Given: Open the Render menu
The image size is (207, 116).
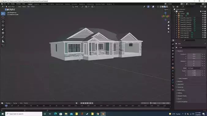Looking at the screenshot, I should (x=13, y=4).
